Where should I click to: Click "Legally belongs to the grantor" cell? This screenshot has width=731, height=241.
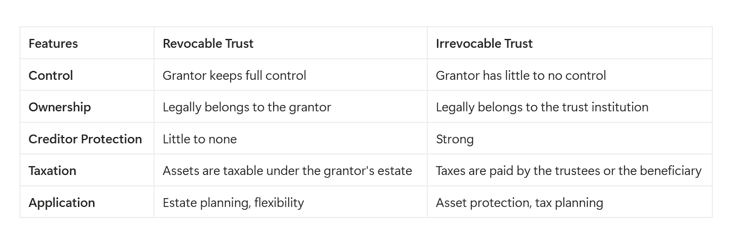tap(247, 107)
